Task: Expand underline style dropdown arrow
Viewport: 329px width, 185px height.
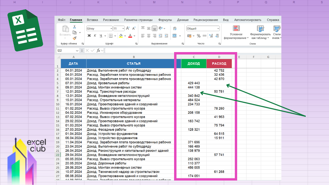Action: click(x=105, y=36)
